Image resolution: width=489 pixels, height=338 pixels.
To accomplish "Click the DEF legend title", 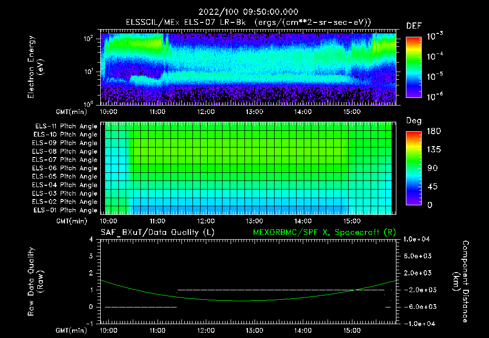I will pos(414,26).
